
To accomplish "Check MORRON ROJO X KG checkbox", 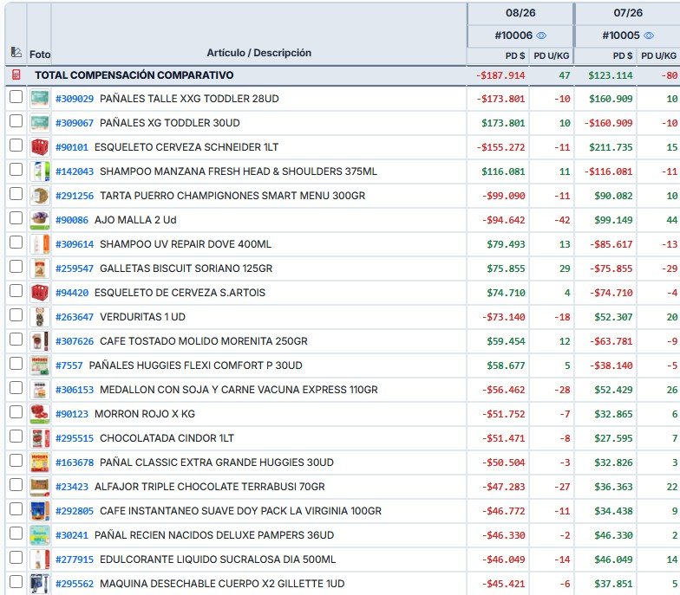I will pos(16,412).
